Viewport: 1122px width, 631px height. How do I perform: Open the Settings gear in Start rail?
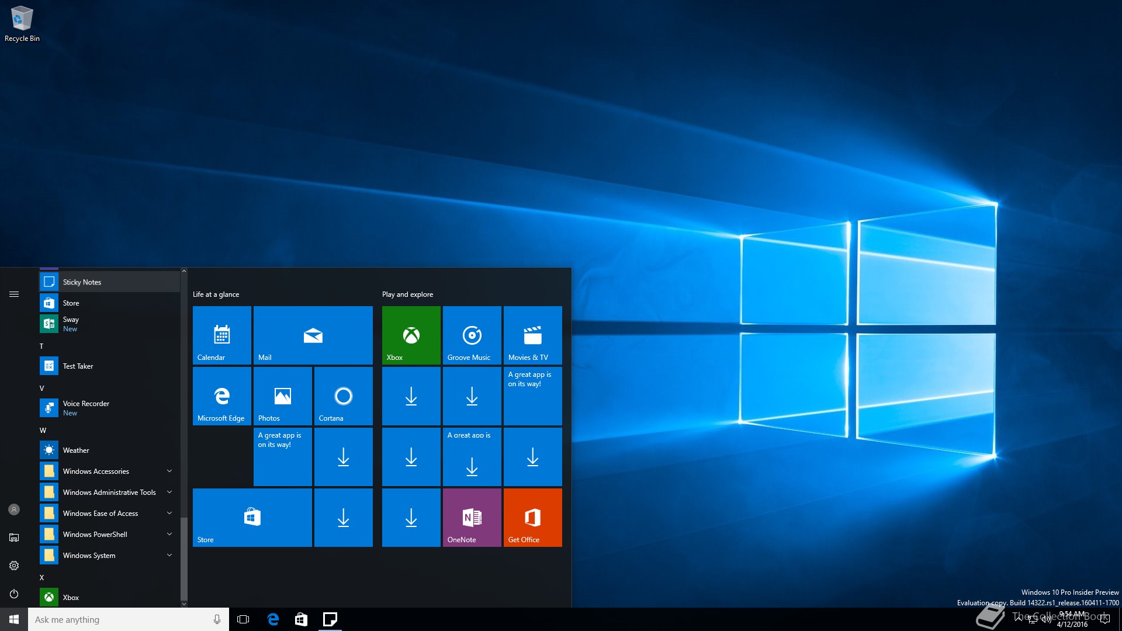point(14,566)
